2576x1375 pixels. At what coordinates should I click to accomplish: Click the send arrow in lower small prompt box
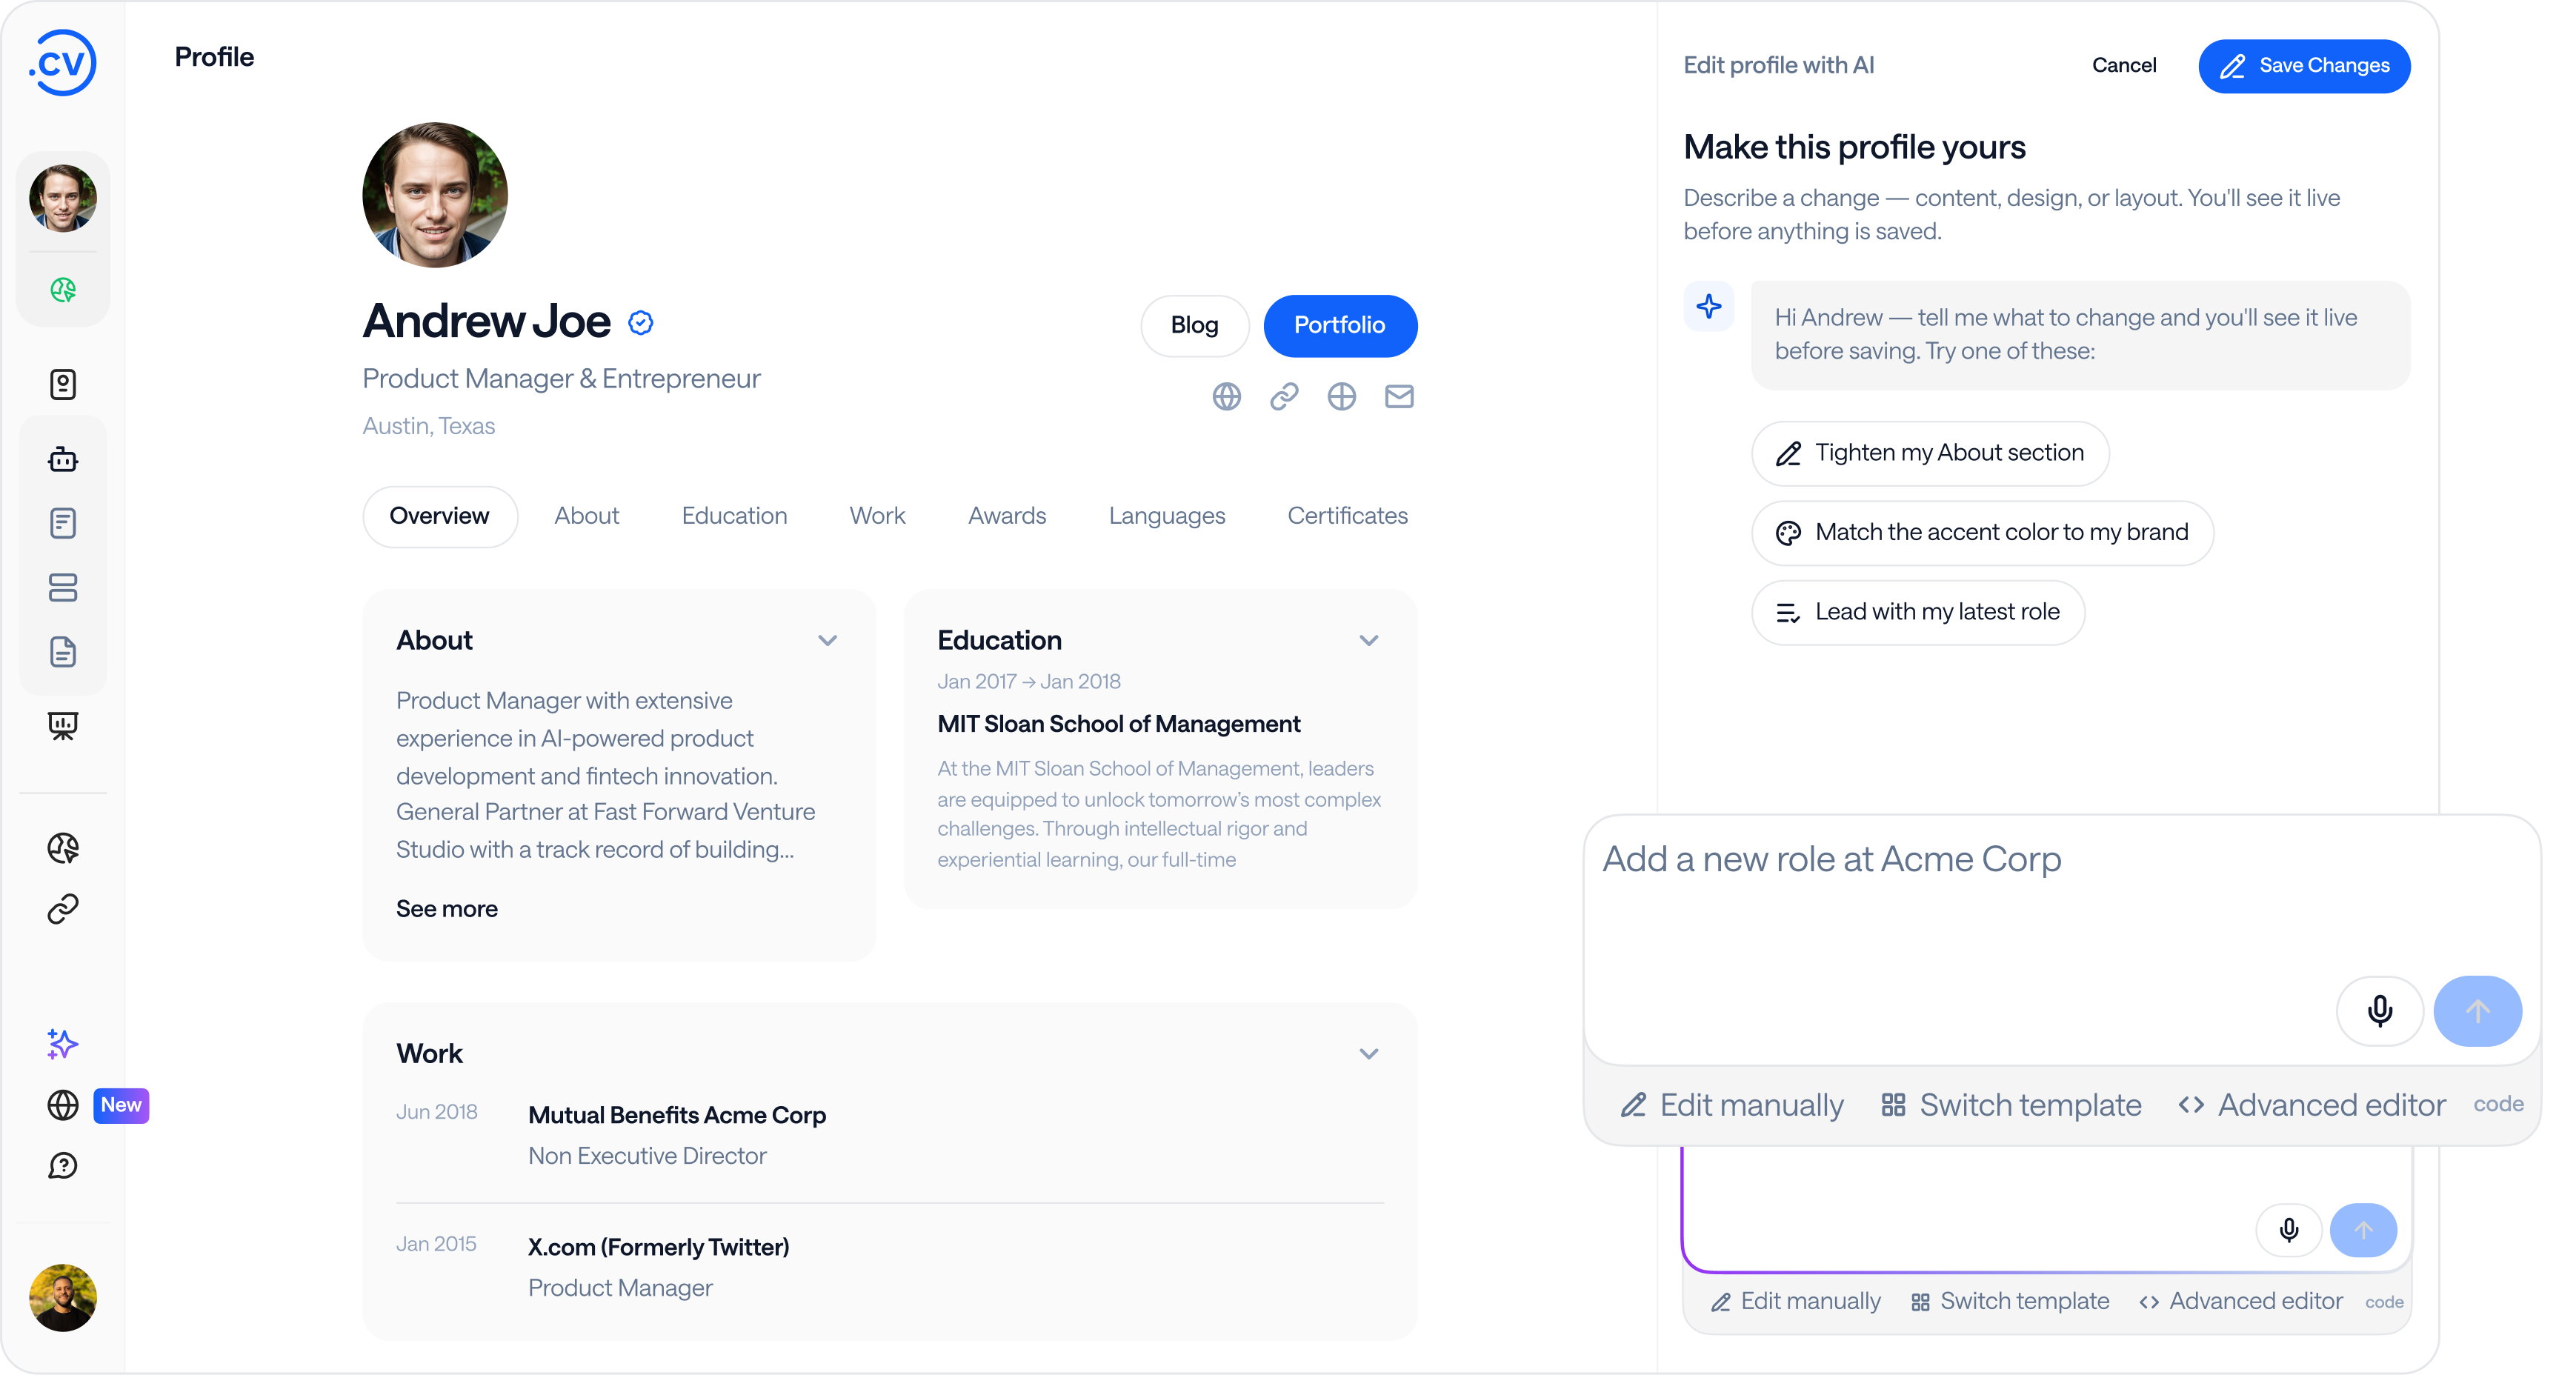click(2363, 1230)
